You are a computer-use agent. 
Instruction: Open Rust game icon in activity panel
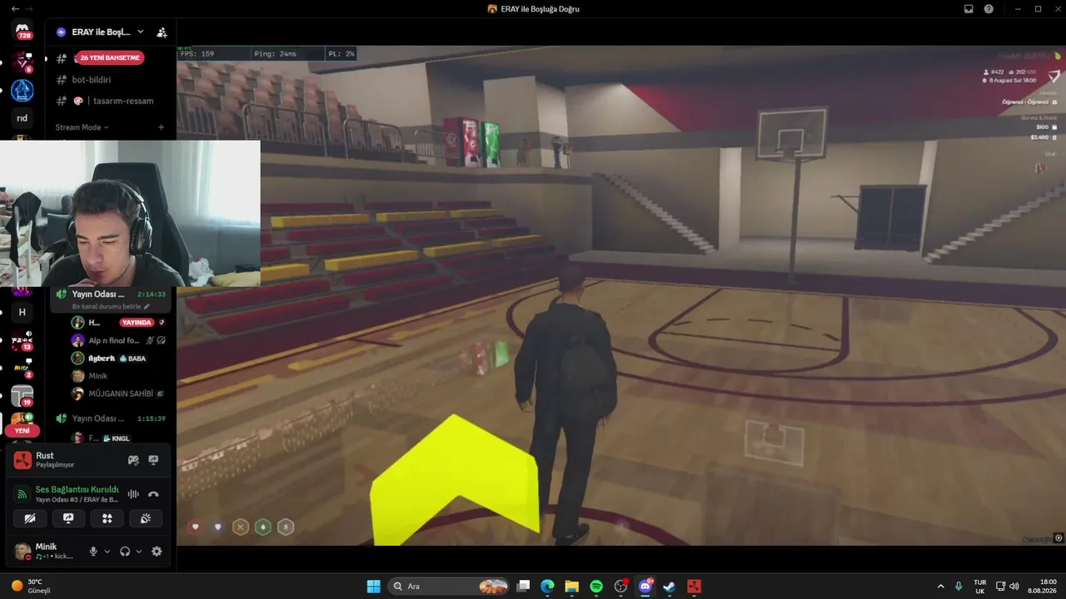pos(22,460)
